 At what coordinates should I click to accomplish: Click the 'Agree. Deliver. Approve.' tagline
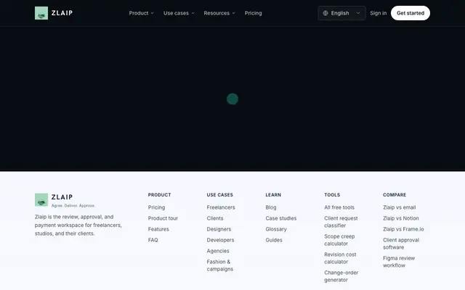73,206
